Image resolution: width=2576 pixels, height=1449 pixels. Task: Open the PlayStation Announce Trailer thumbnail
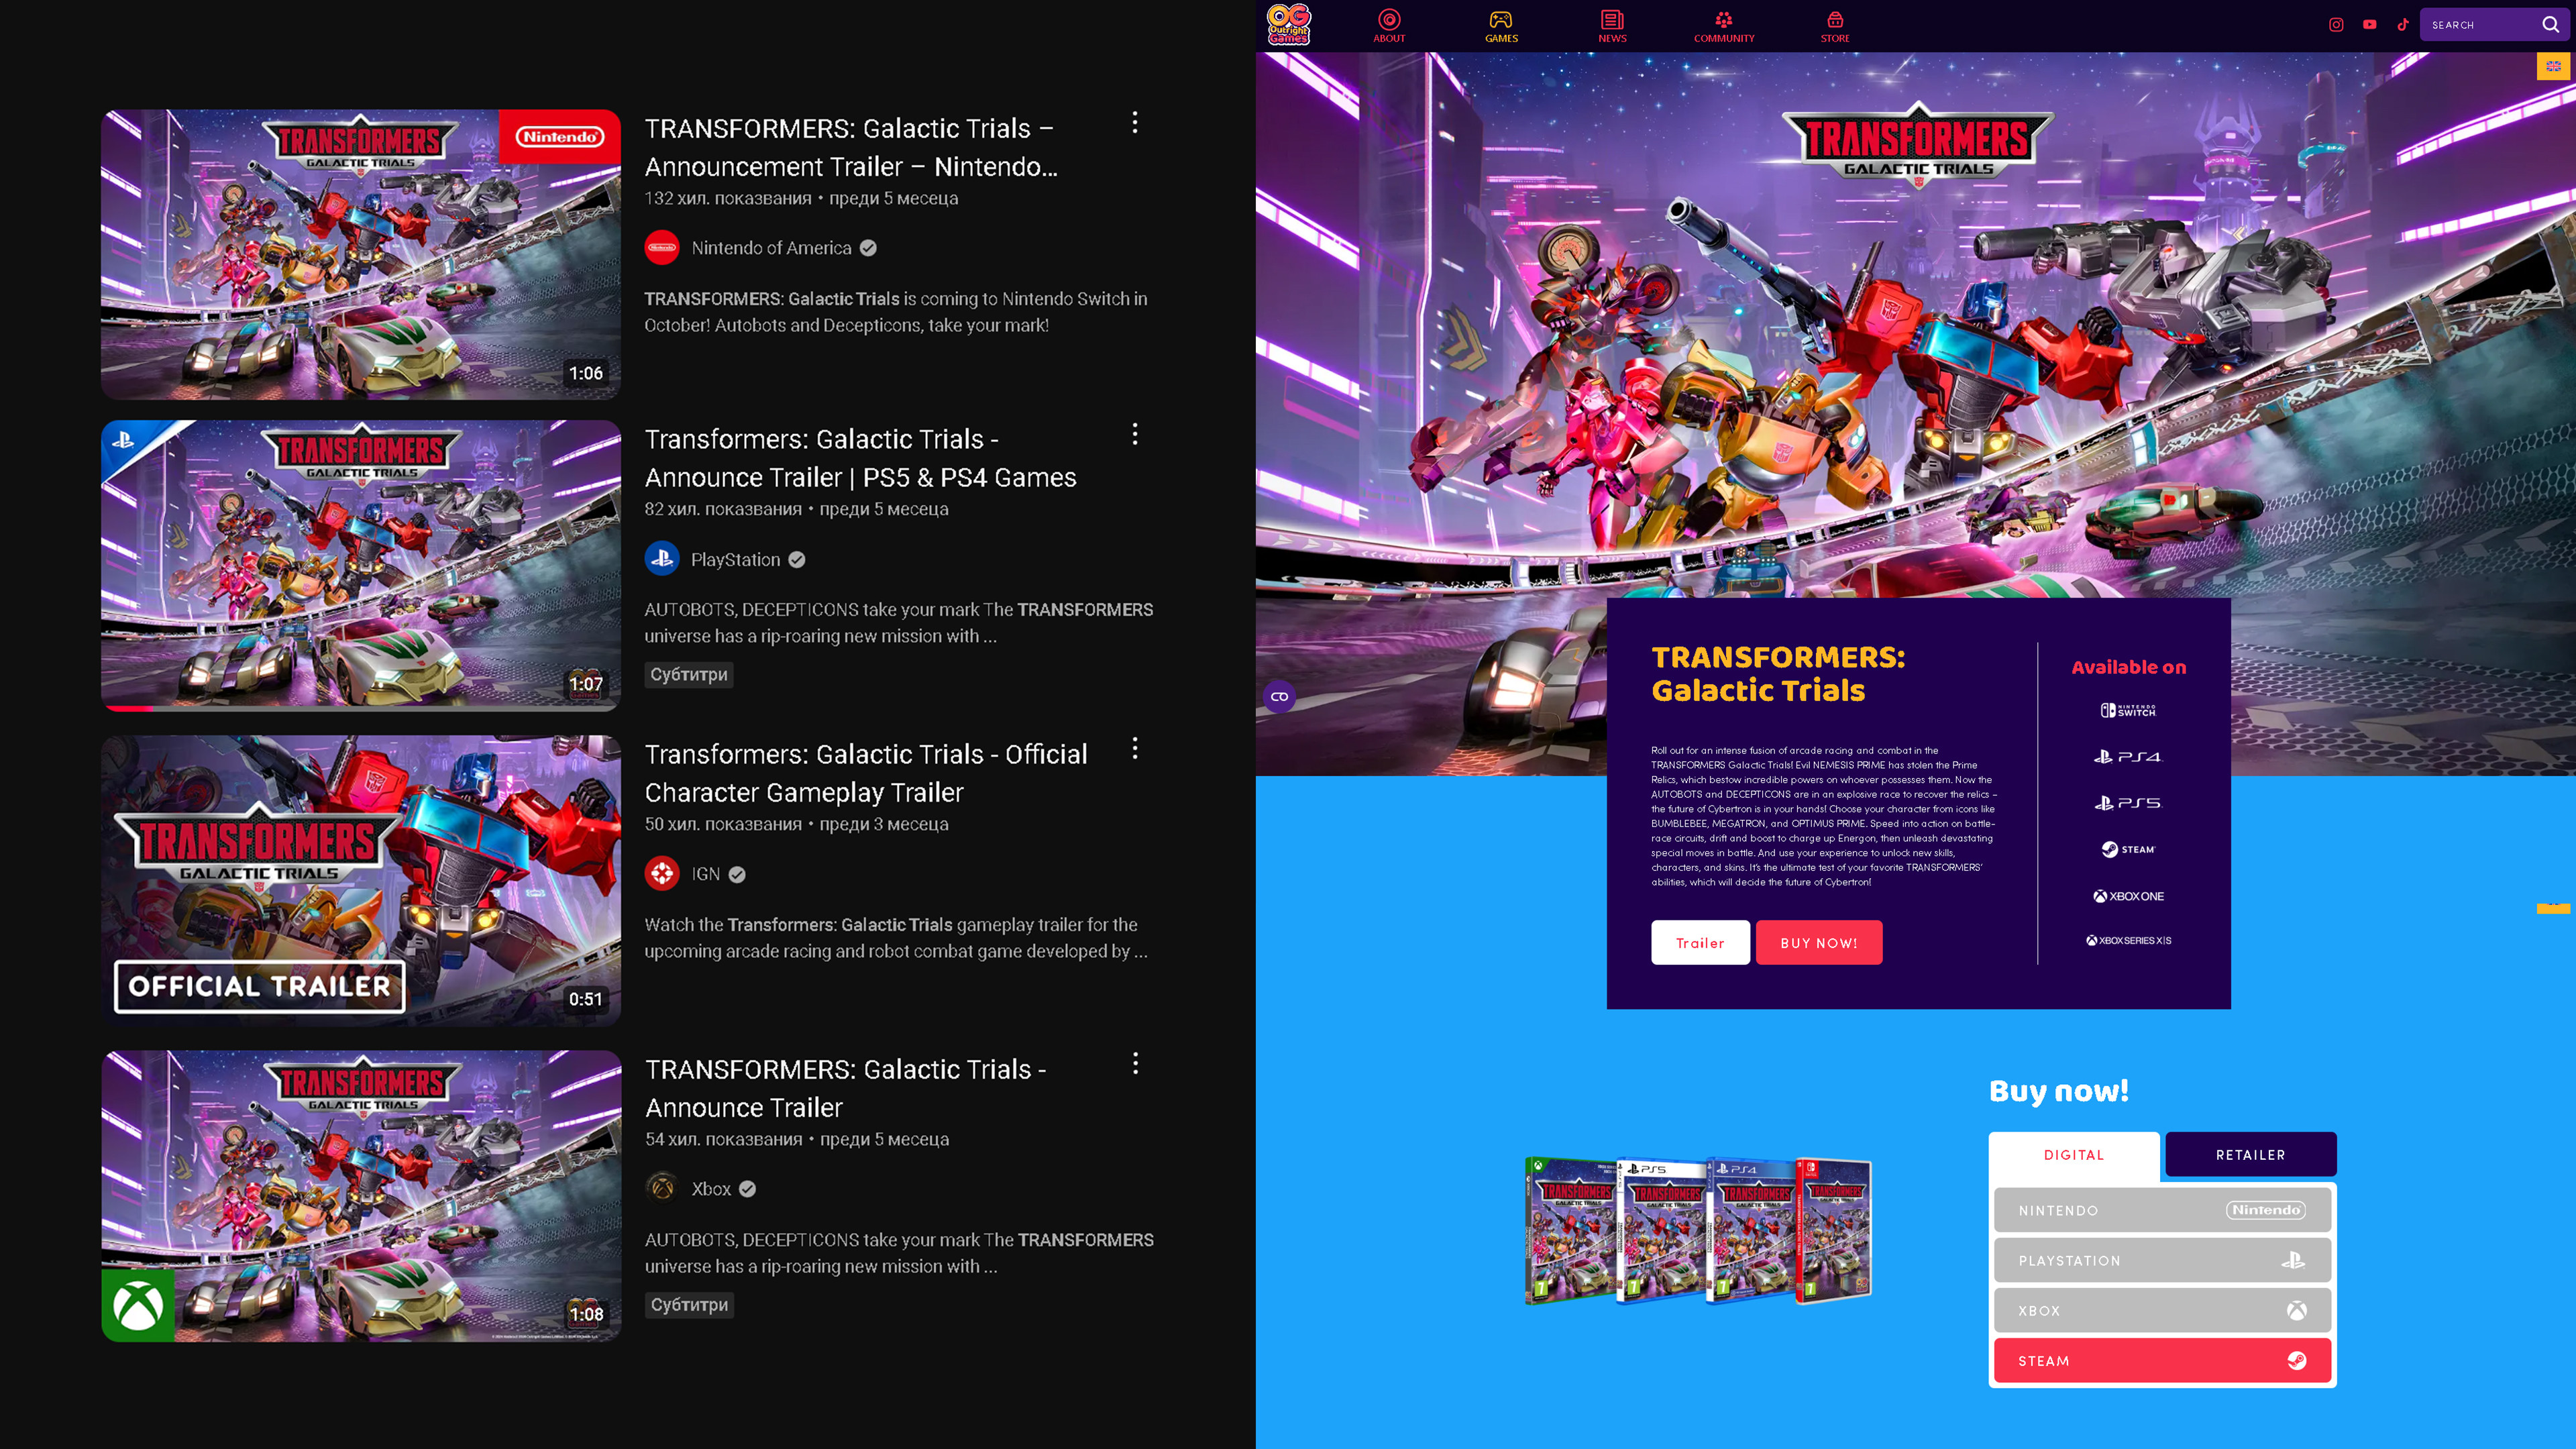(x=361, y=565)
